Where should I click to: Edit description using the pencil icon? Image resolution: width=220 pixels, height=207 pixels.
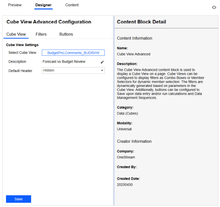pyautogui.click(x=102, y=62)
